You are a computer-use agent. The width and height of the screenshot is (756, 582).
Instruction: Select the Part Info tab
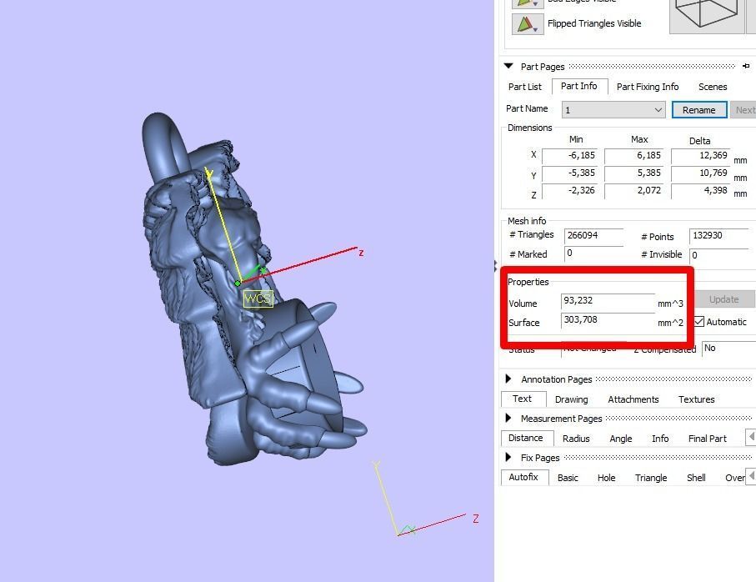pyautogui.click(x=579, y=87)
